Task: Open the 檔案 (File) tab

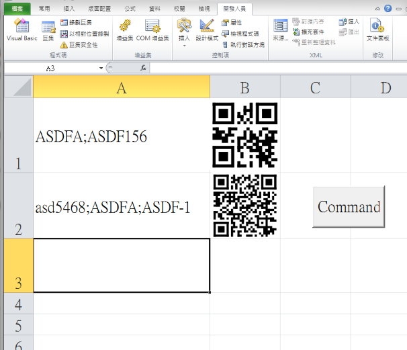Action: click(x=17, y=9)
